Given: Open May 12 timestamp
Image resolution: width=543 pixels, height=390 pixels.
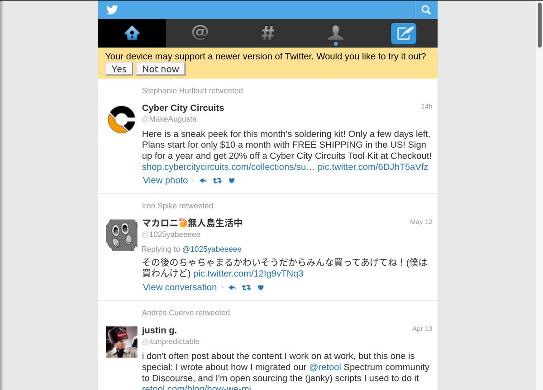Looking at the screenshot, I should tap(421, 222).
